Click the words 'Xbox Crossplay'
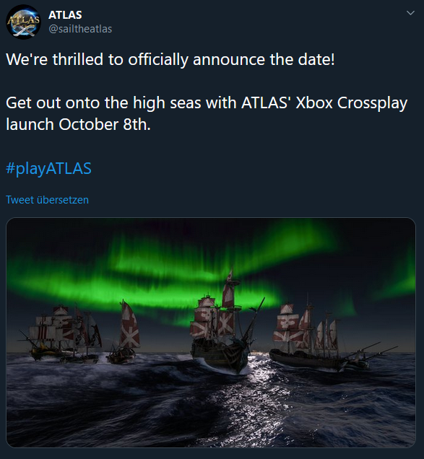The height and width of the screenshot is (459, 424). coord(351,102)
